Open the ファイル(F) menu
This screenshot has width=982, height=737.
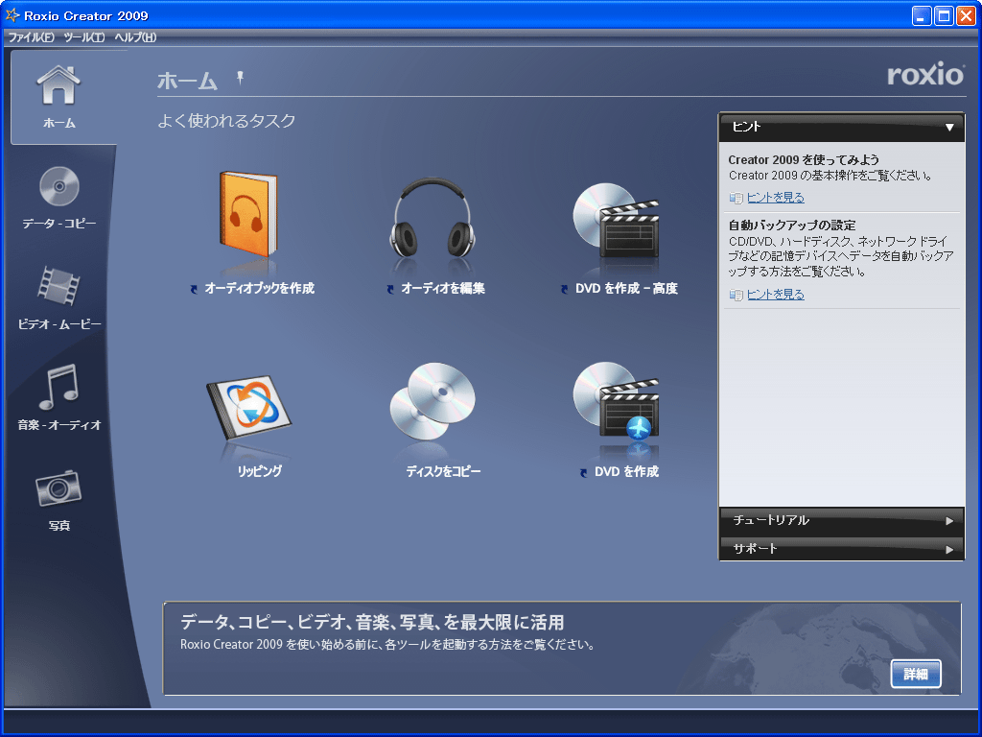coord(32,37)
